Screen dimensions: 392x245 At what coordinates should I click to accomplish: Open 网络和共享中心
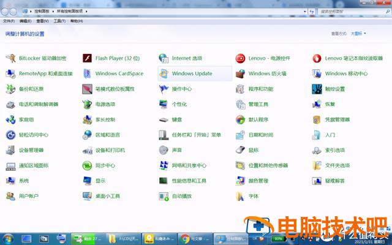[183, 165]
